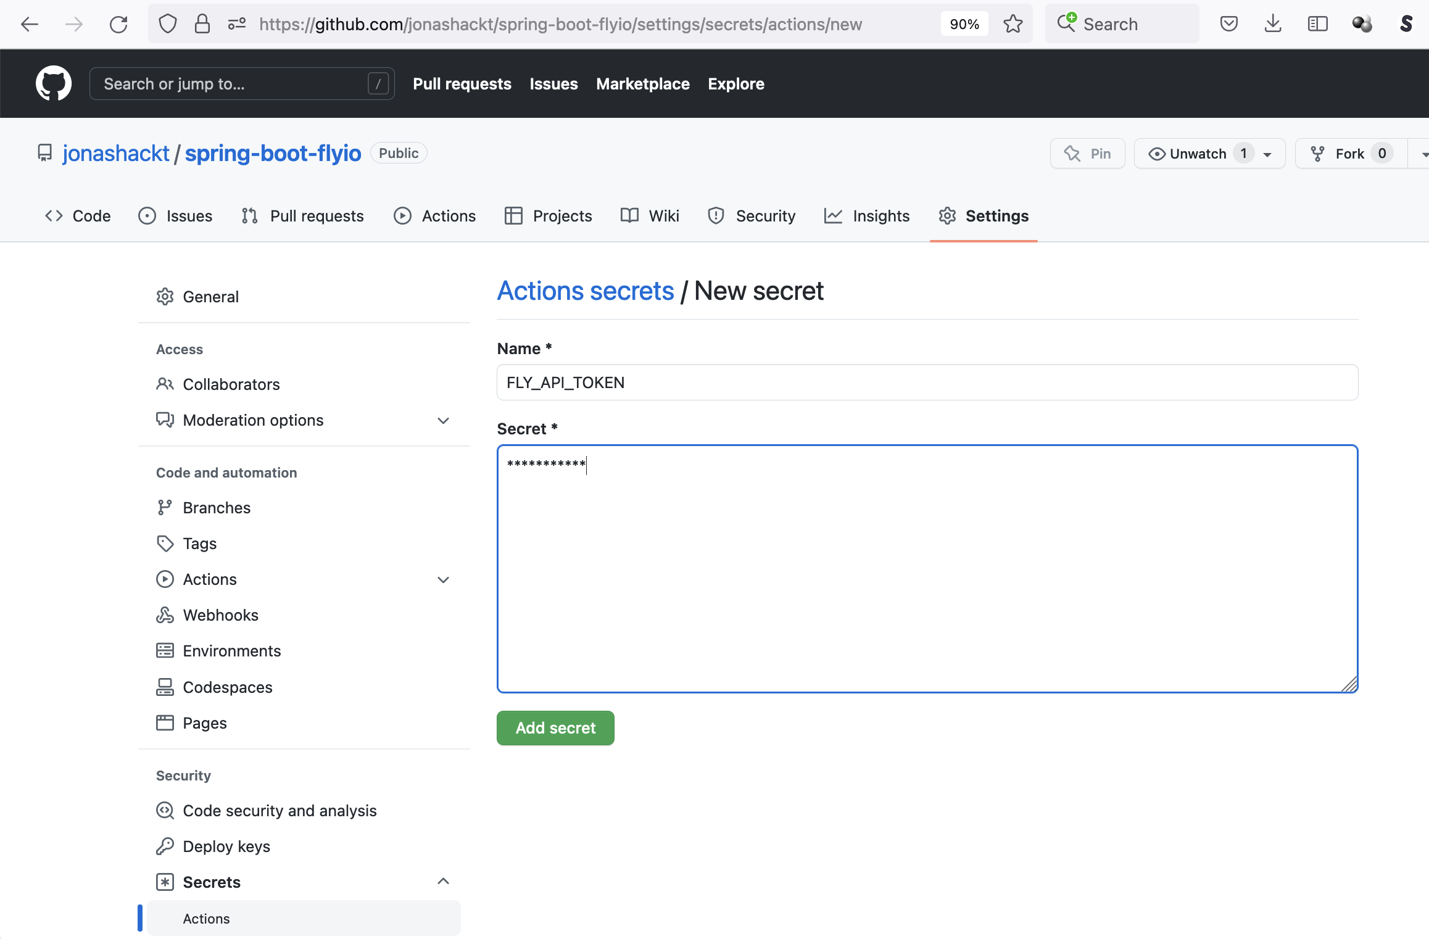Expand the Actions section in sidebar
1429x939 pixels.
[443, 580]
